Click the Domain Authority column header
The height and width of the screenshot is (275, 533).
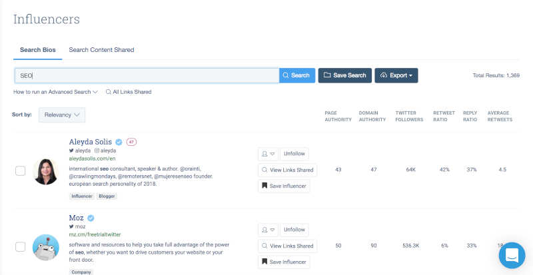372,117
